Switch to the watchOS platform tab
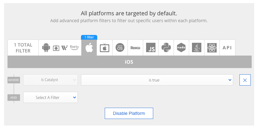Image resolution: width=257 pixels, height=128 pixels. point(120,48)
